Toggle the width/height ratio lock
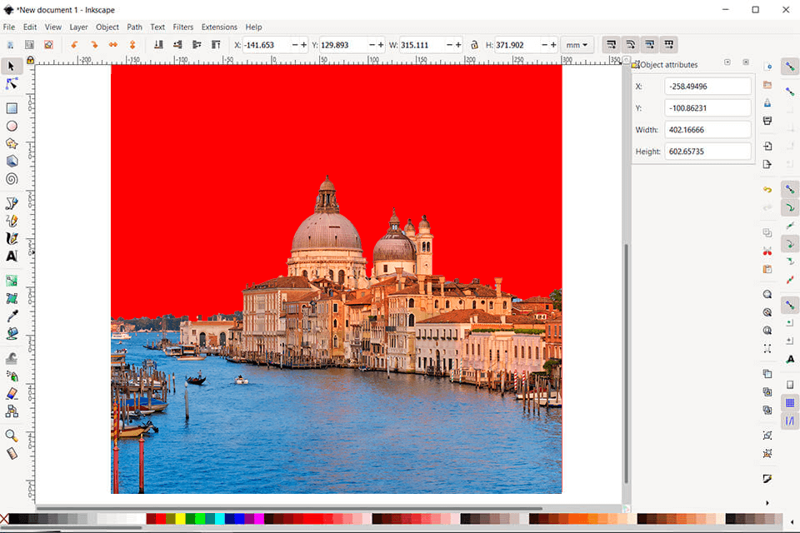 474,45
